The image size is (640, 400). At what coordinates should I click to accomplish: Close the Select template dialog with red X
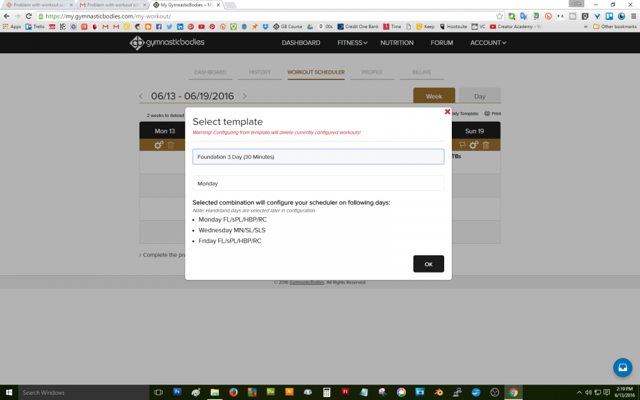447,111
